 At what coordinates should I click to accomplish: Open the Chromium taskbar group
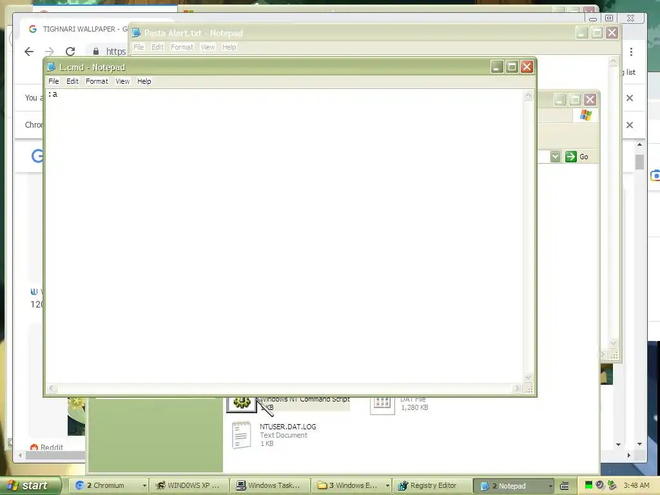pyautogui.click(x=108, y=485)
